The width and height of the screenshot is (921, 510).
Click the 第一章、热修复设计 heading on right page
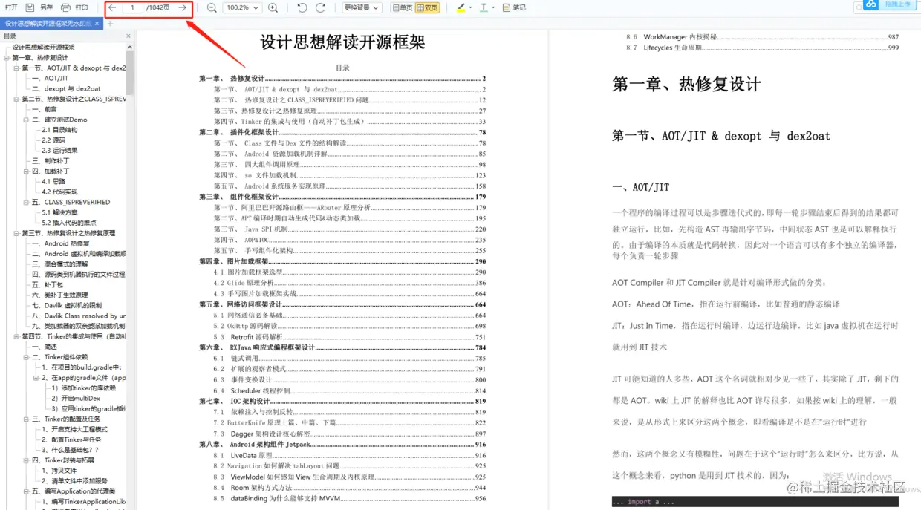(x=686, y=84)
